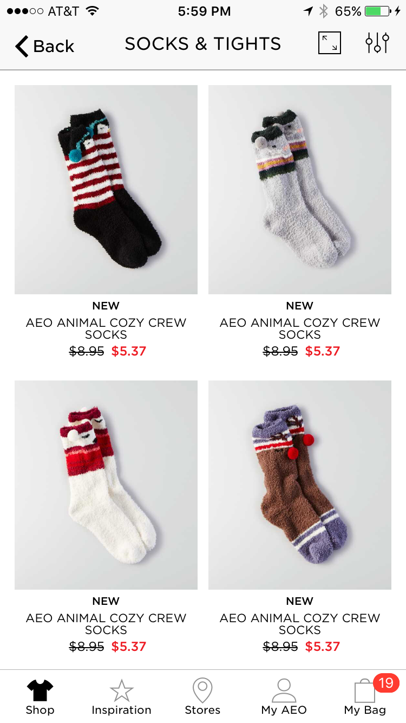View the gray cozy crew socks photo
The width and height of the screenshot is (406, 723).
point(300,190)
